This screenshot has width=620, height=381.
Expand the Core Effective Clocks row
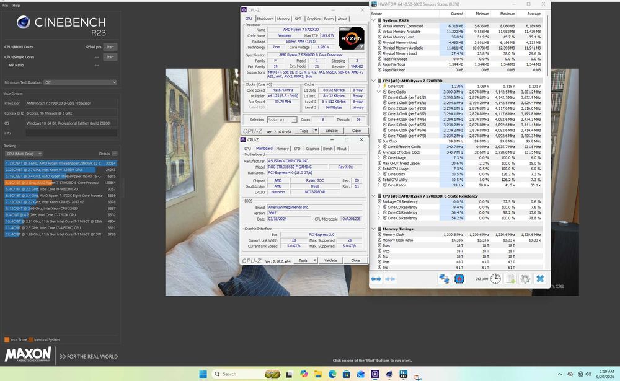click(379, 147)
